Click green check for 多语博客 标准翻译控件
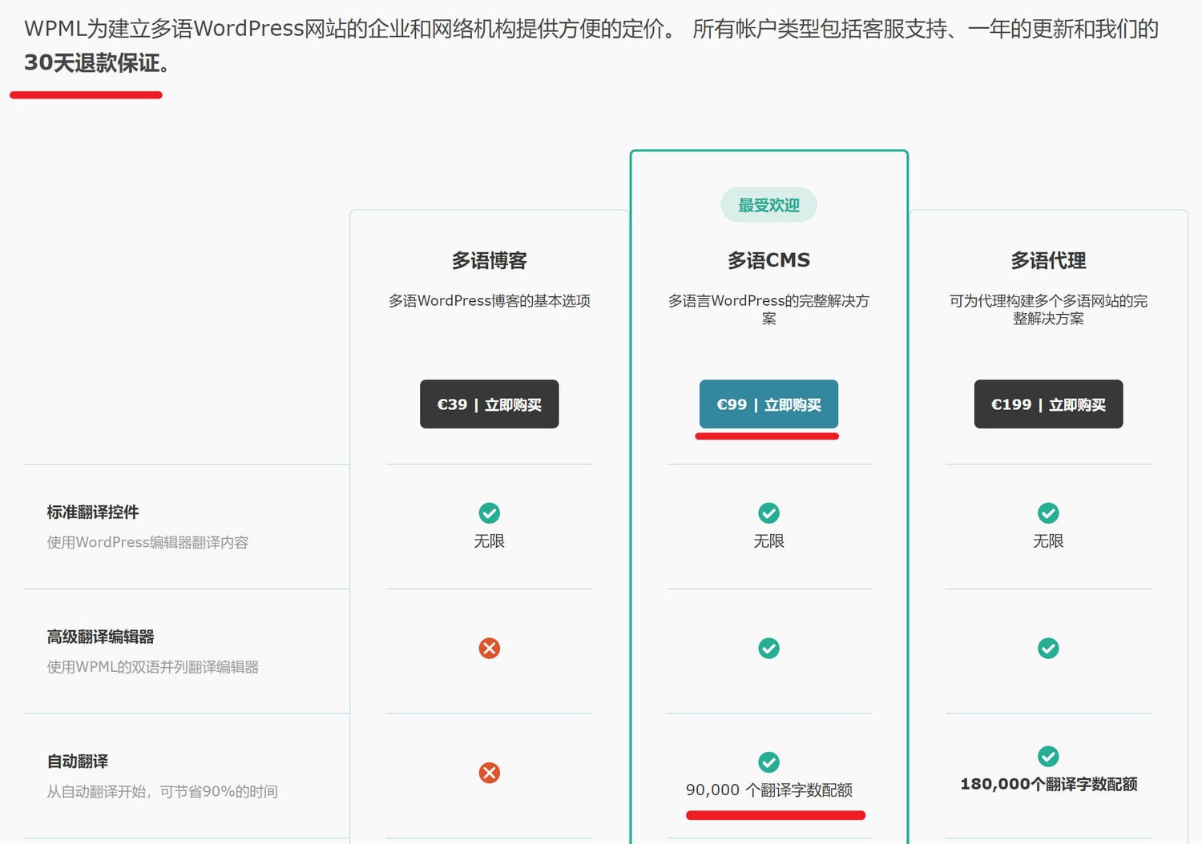The image size is (1202, 844). pos(489,512)
